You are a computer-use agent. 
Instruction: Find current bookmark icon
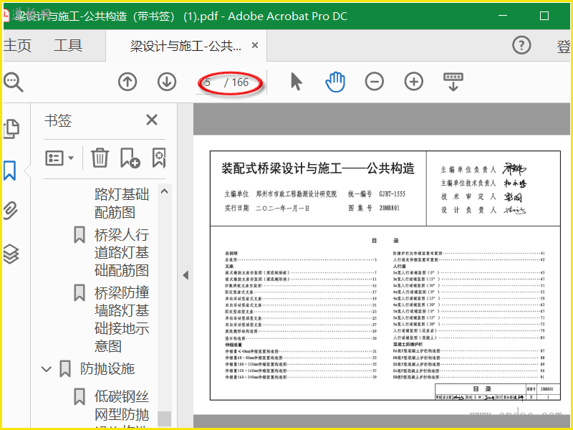(159, 158)
